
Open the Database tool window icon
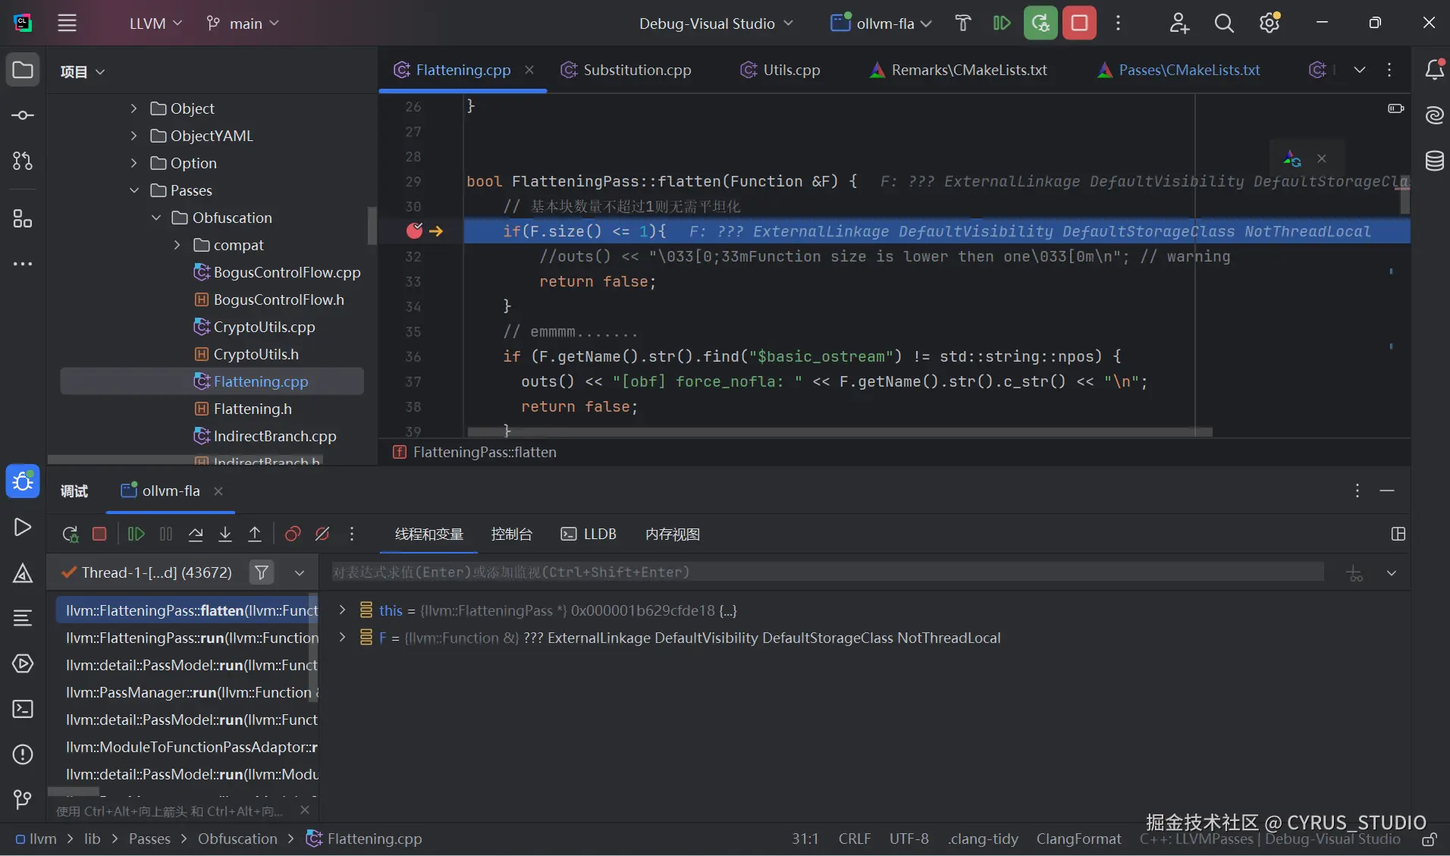point(1434,161)
